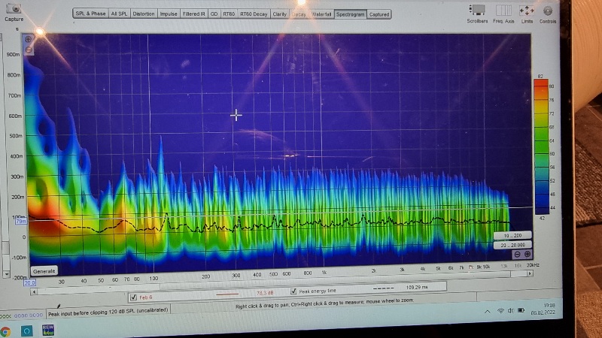Open the Controls gear icon
Viewport: 602px width, 338px height.
tap(548, 11)
